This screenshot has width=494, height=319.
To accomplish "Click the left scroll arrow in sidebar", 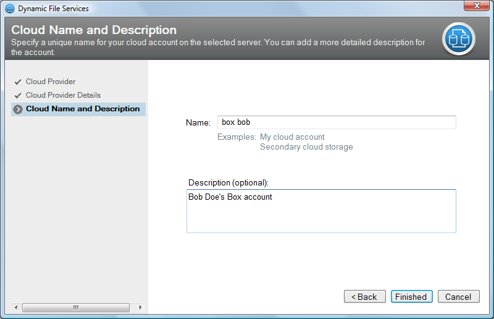I will click(x=16, y=307).
